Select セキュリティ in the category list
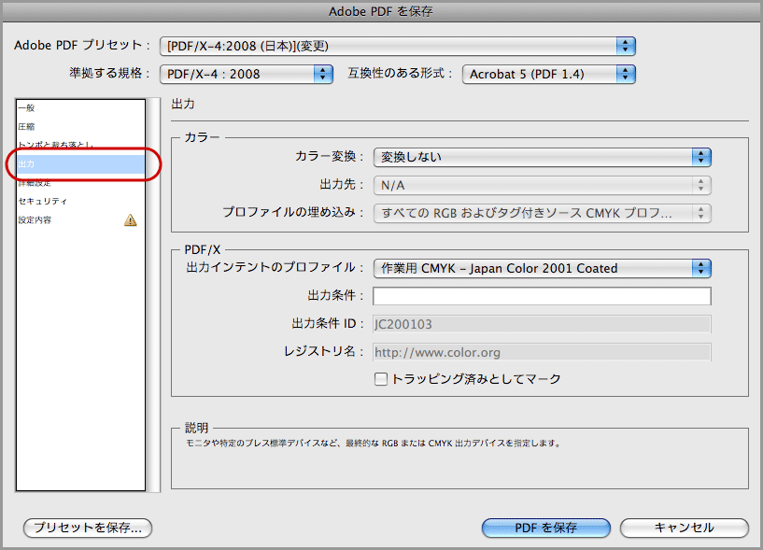The height and width of the screenshot is (550, 763). tap(80, 201)
